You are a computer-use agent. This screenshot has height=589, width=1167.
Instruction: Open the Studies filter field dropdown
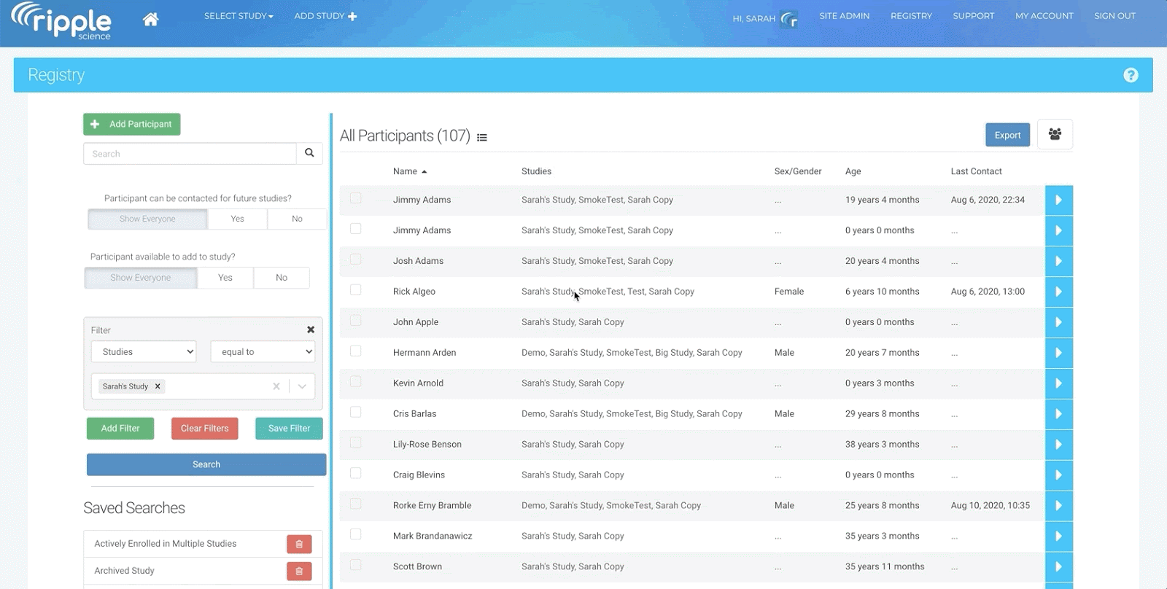[144, 351]
